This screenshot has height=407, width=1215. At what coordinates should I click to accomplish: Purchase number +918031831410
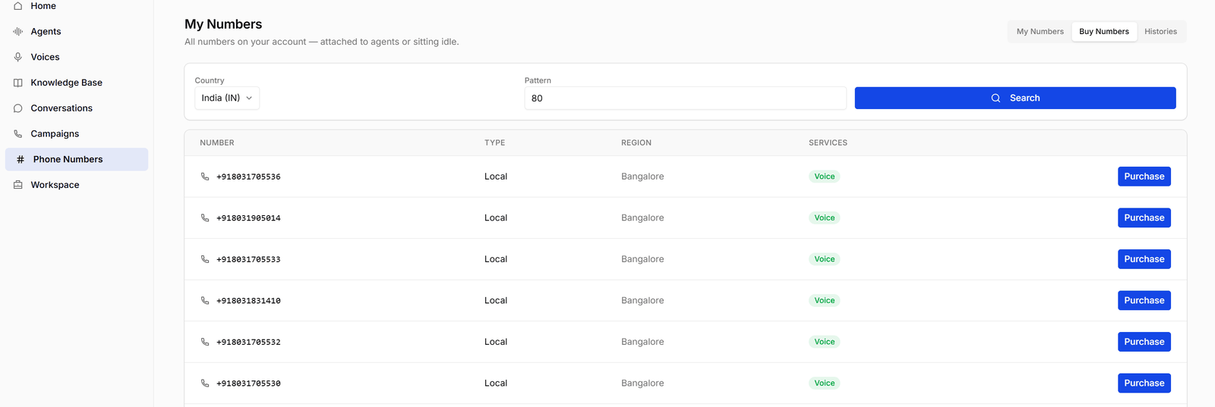(1144, 300)
